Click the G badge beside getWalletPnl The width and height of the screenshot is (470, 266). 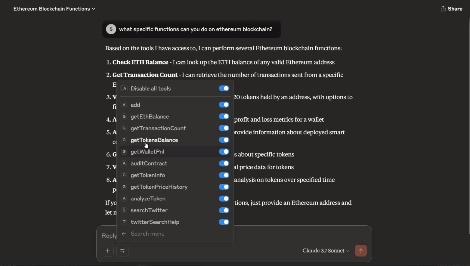pos(124,152)
